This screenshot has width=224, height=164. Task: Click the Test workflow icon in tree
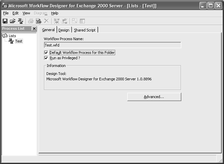coord(11,41)
